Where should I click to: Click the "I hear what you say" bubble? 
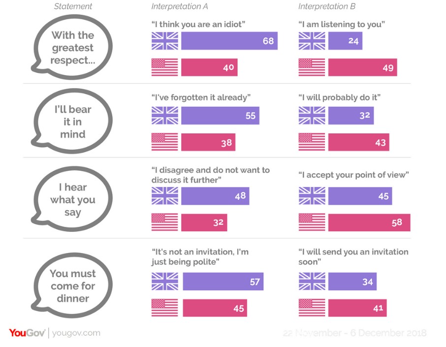(x=73, y=200)
